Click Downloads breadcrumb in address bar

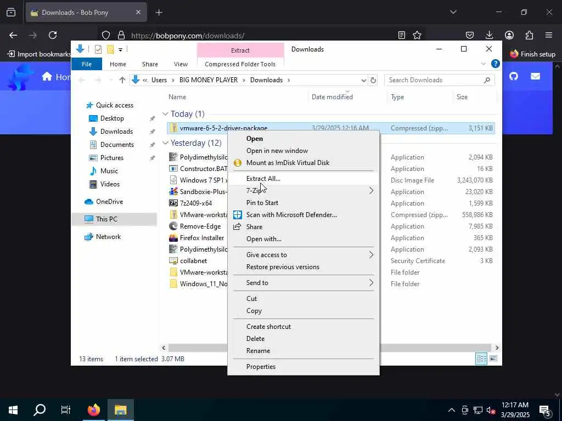266,80
